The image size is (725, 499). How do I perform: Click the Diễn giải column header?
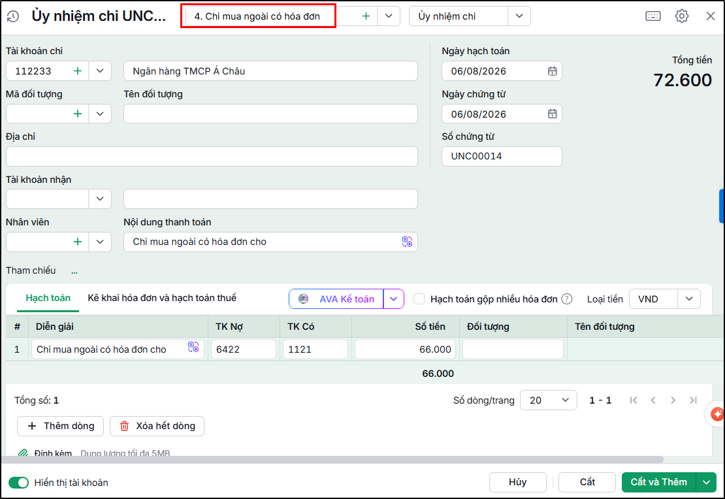[118, 327]
